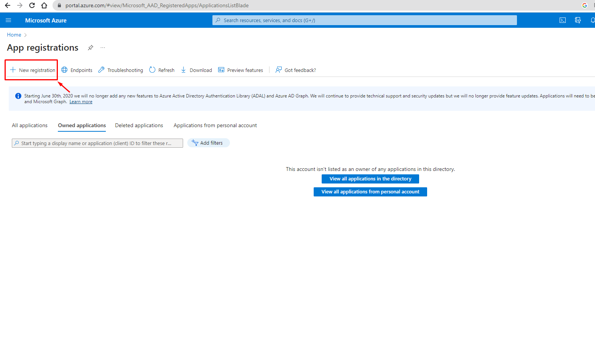Open Troubleshooting from the toolbar
595x351 pixels.
pyautogui.click(x=121, y=70)
